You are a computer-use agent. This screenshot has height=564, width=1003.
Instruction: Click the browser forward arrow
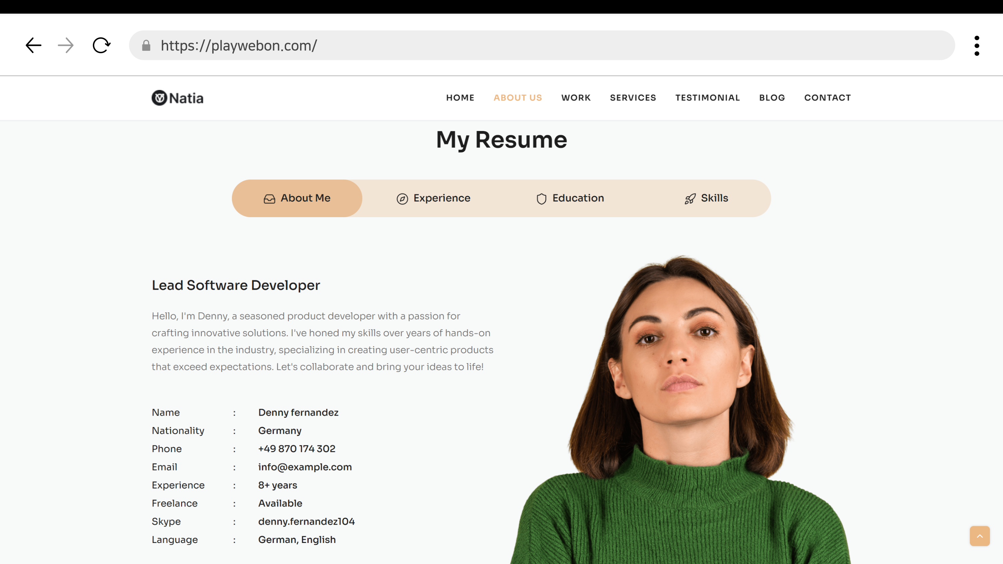coord(66,45)
